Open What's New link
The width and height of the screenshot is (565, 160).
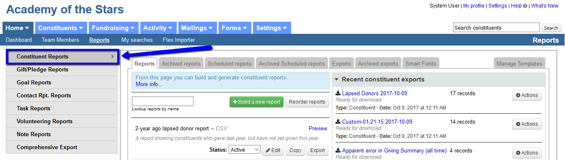tap(544, 6)
